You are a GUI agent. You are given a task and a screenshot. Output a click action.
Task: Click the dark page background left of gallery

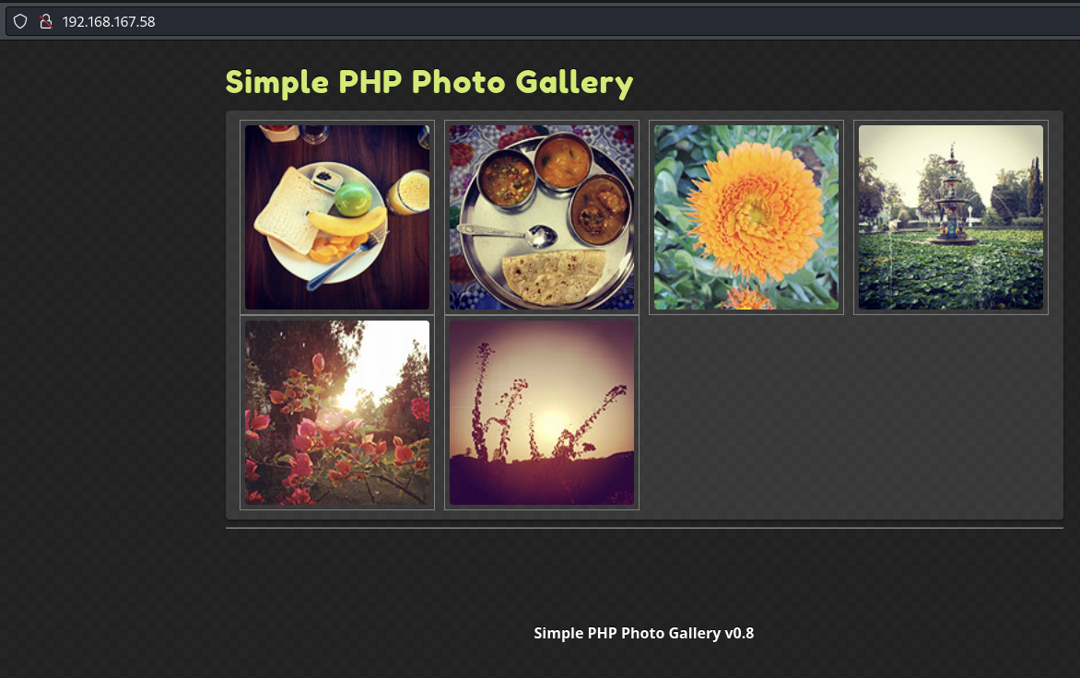[111, 345]
